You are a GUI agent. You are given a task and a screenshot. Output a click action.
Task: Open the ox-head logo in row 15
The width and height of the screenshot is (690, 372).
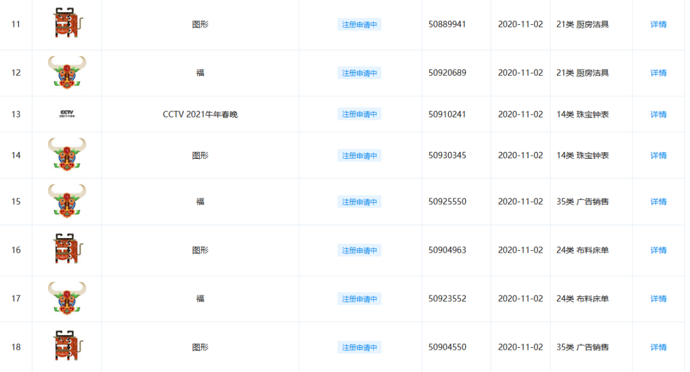67,201
